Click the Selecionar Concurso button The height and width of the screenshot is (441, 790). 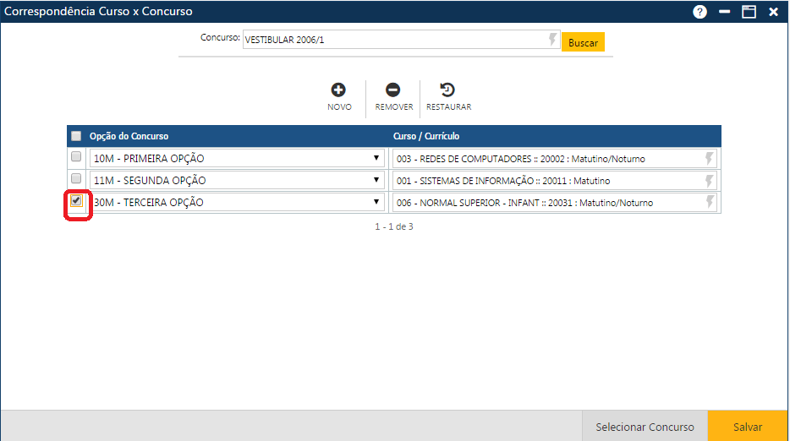645,427
